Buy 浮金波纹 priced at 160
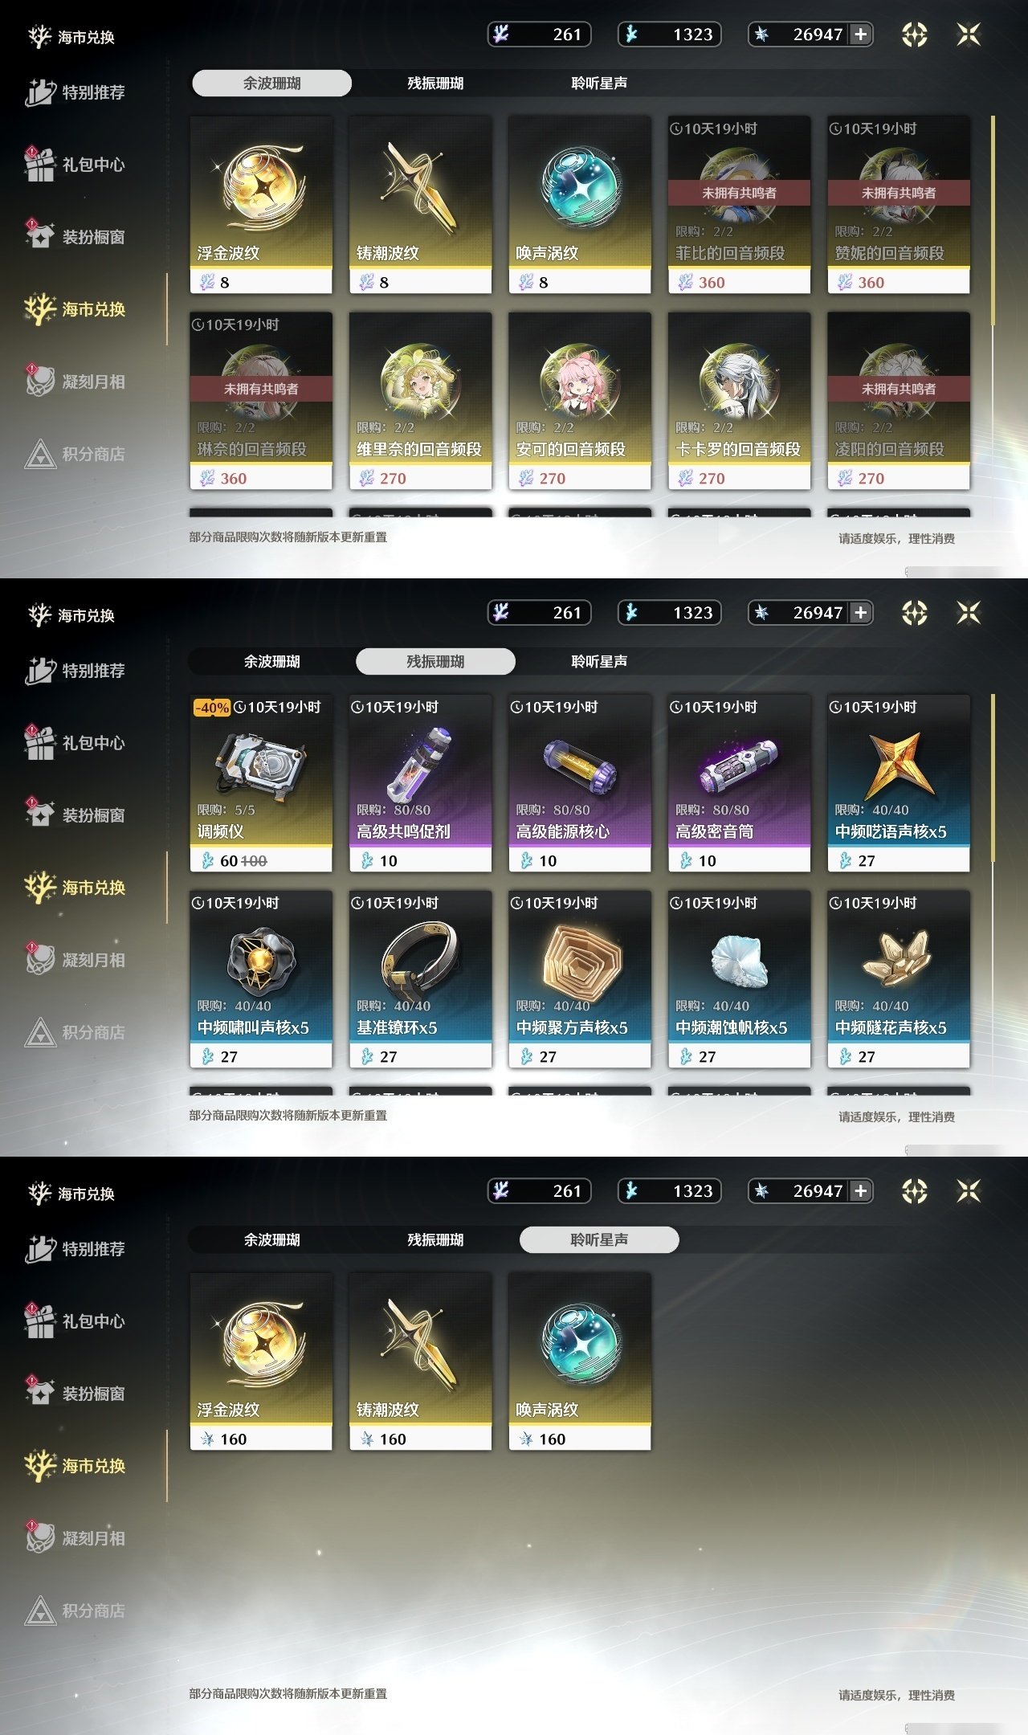 (x=261, y=1361)
